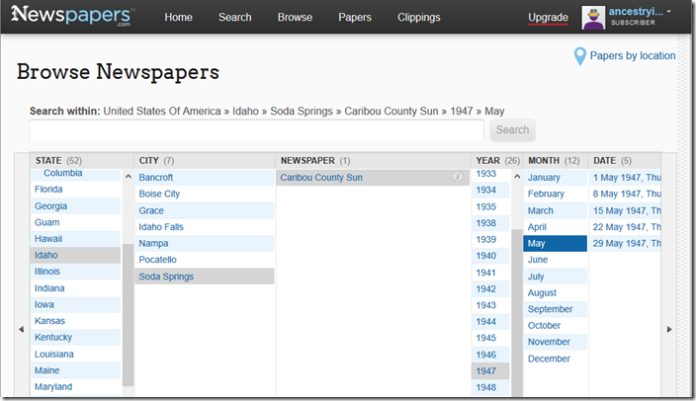This screenshot has height=401, width=696.
Task: Select Georgia in the State list
Action: click(75, 205)
